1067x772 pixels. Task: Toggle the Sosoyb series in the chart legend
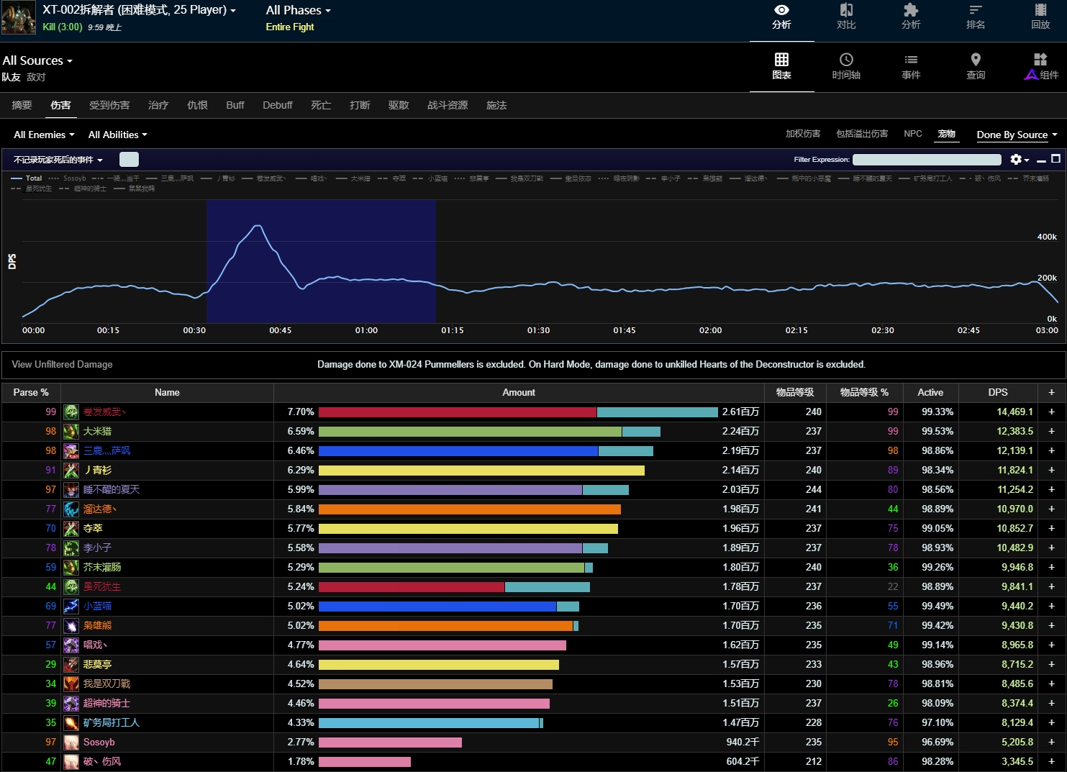tap(67, 178)
